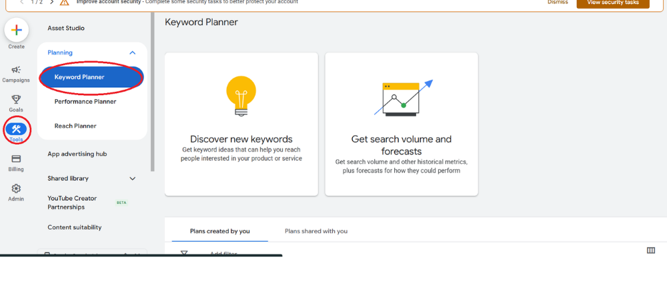This screenshot has height=289, width=667.
Task: Switch to Plans shared with you tab
Action: (x=316, y=231)
